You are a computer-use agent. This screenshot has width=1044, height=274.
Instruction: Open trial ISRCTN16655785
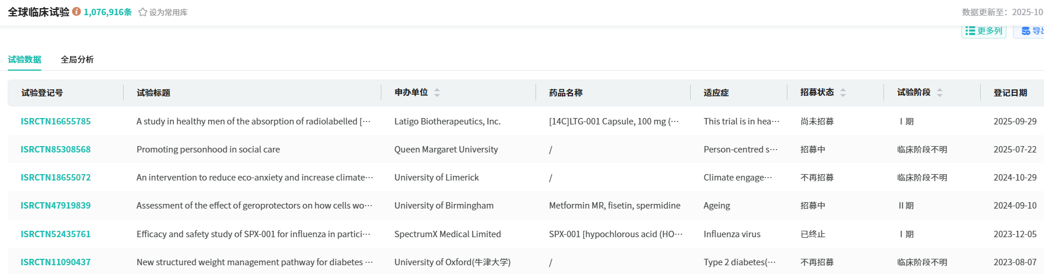click(56, 122)
